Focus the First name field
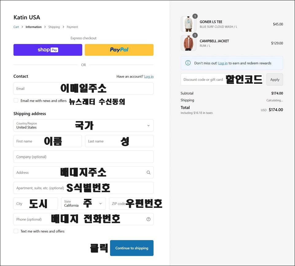295x266 pixels. point(48,141)
